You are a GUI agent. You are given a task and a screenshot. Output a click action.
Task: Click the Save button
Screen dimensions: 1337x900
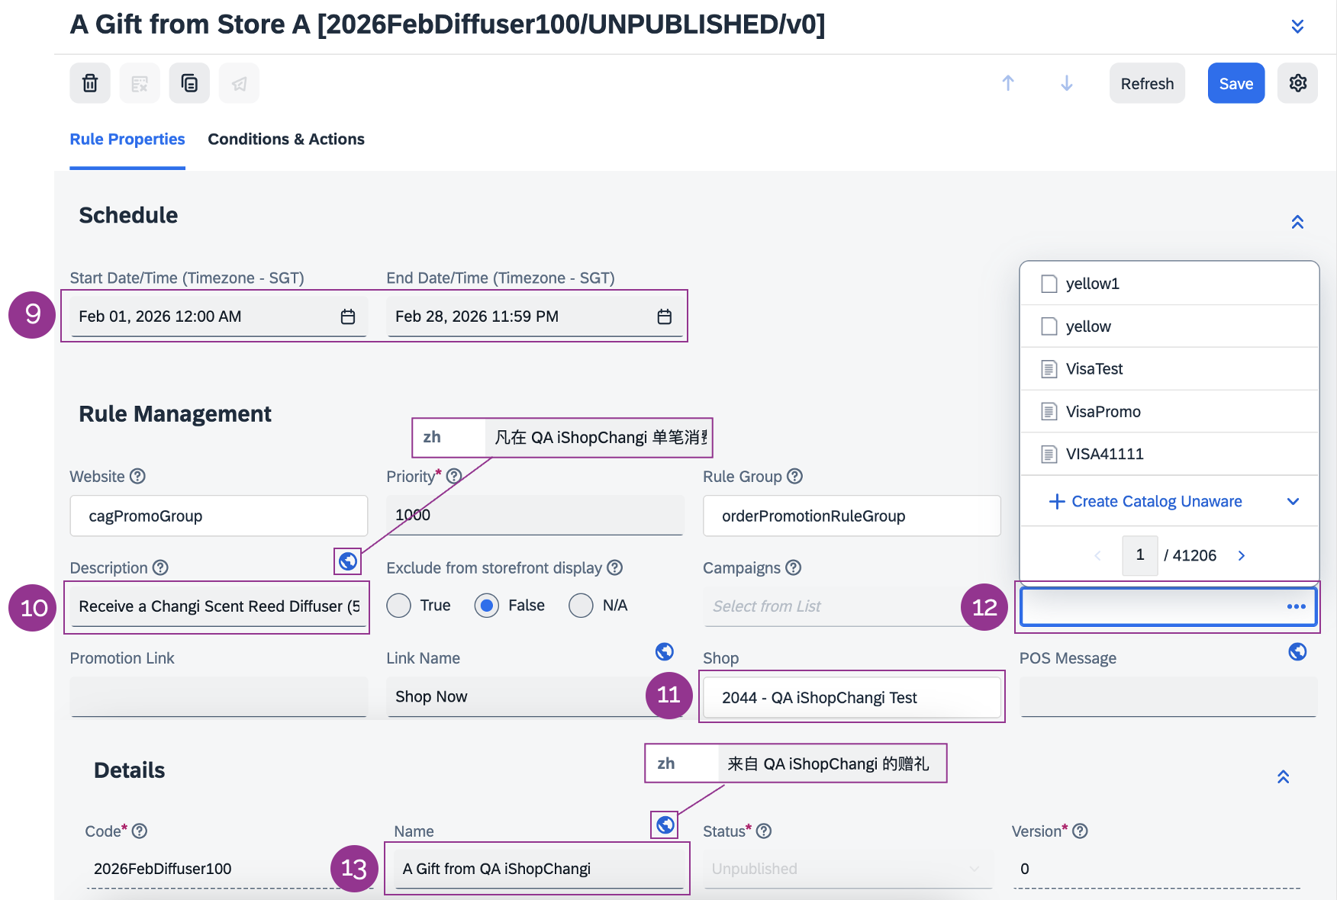(1236, 83)
